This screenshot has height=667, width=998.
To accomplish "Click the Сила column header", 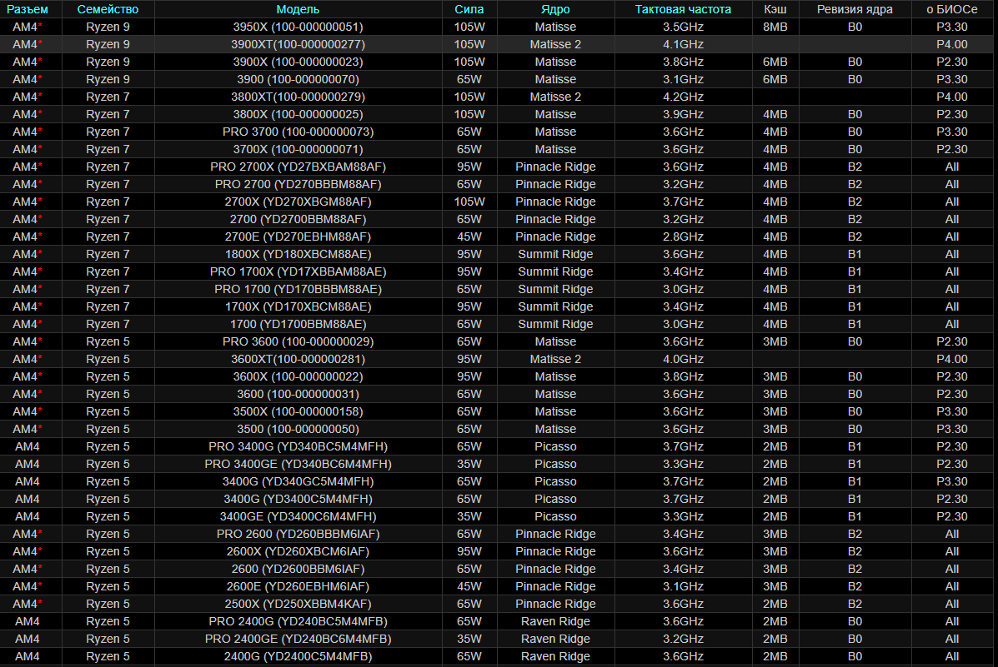I will tap(469, 9).
